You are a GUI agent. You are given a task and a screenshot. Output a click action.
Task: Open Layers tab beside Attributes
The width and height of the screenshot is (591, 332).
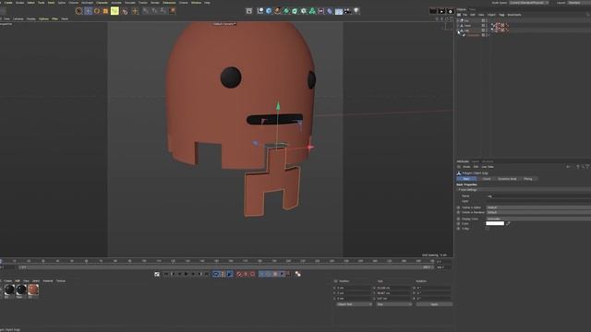click(476, 161)
